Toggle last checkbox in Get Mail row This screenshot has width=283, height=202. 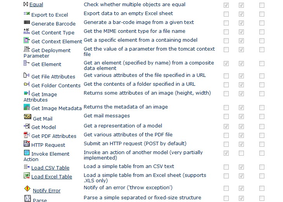point(262,116)
